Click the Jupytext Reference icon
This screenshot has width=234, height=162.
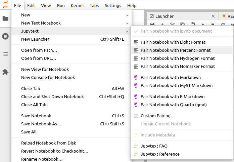(136, 154)
